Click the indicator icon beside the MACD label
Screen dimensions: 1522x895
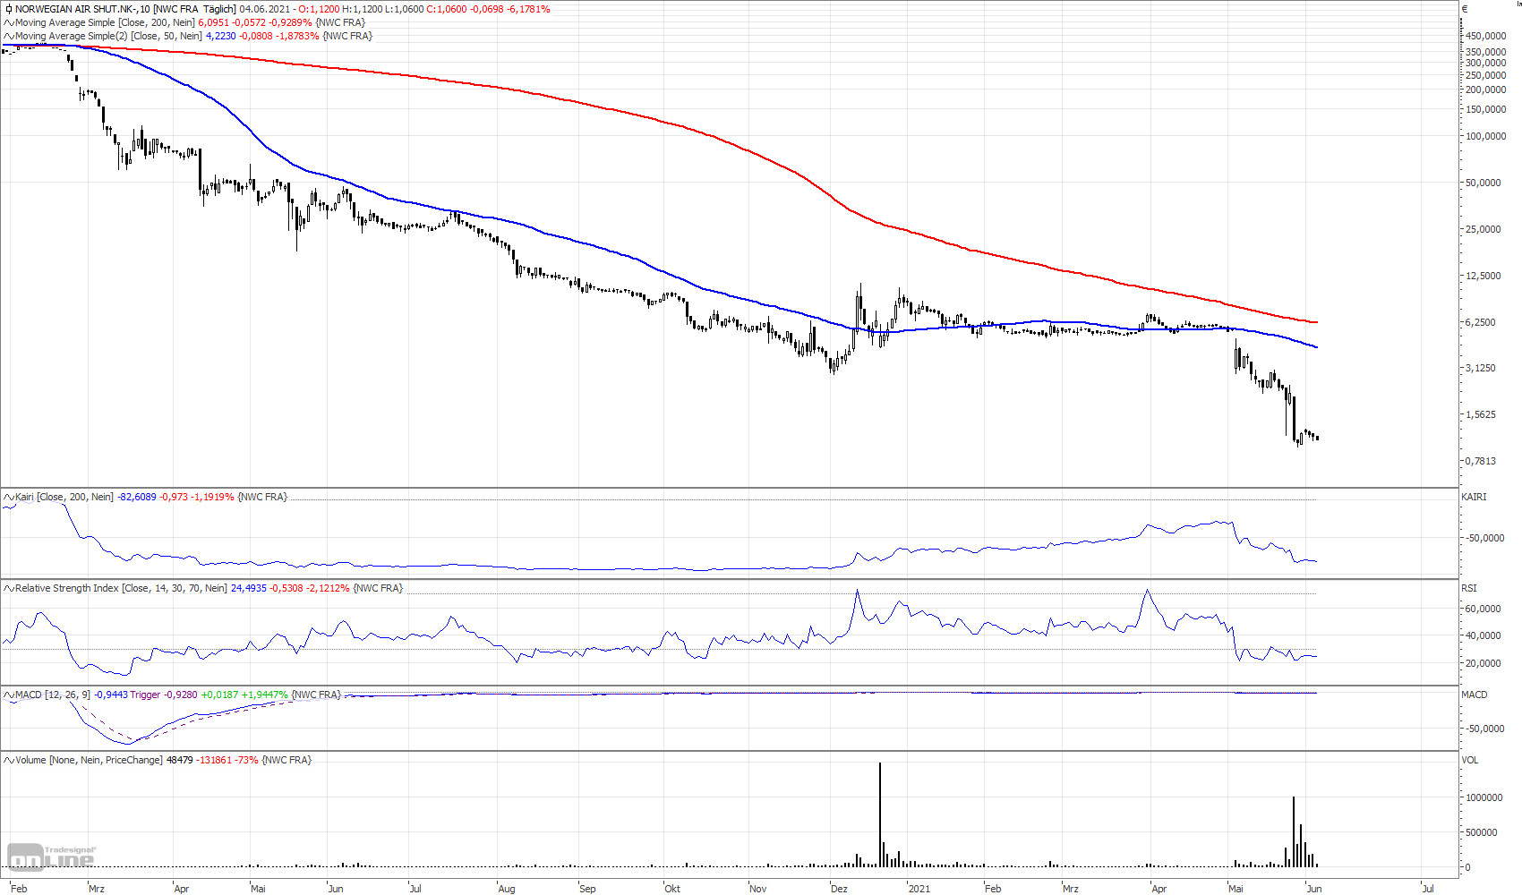coord(9,695)
